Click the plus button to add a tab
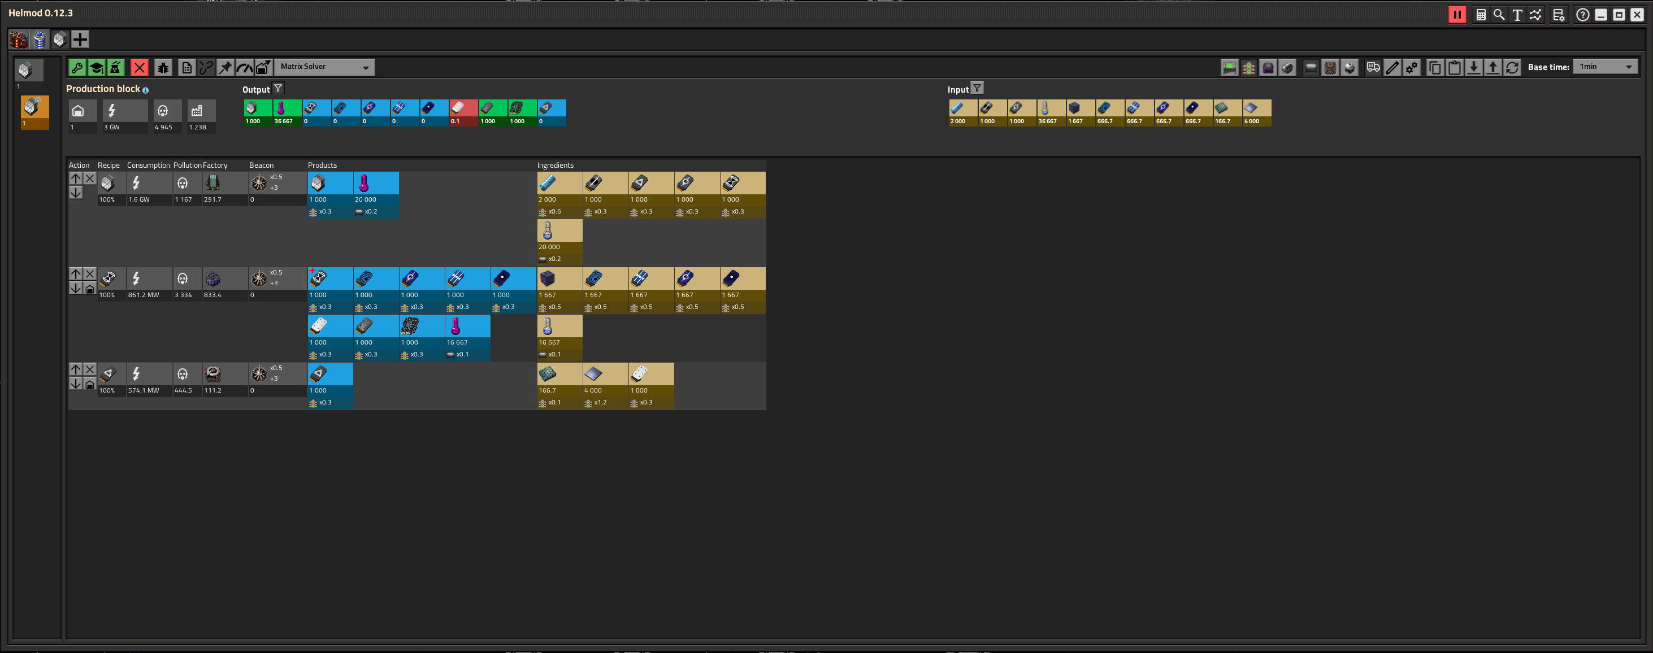Image resolution: width=1653 pixels, height=653 pixels. 80,39
